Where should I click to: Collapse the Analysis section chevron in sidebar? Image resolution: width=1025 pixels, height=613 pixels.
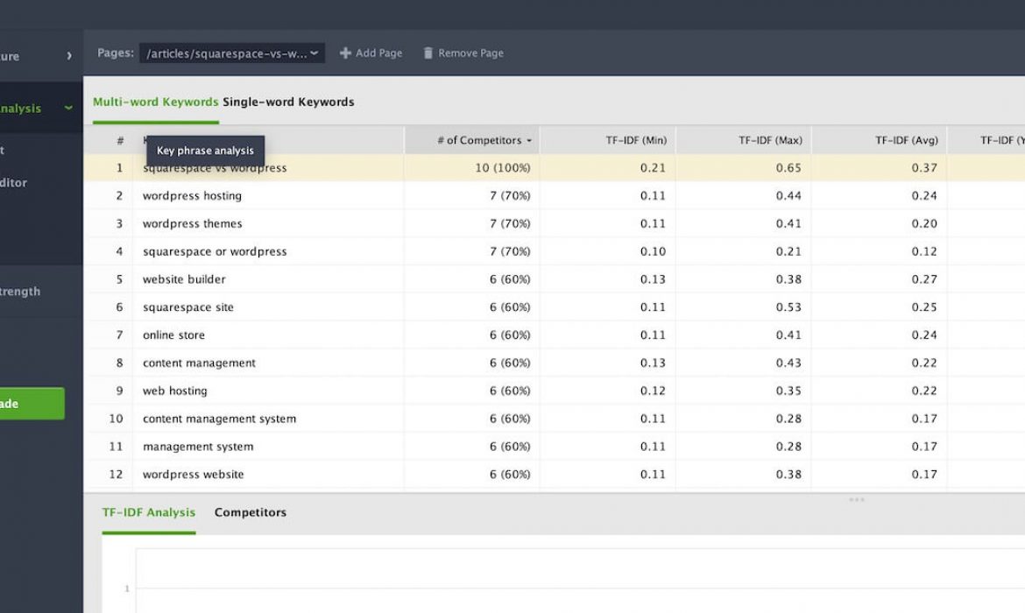68,108
